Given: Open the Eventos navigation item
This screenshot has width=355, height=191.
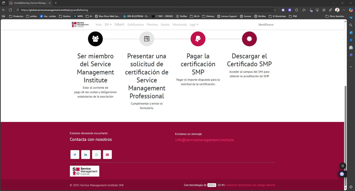Looking at the screenshot, I should 165,24.
